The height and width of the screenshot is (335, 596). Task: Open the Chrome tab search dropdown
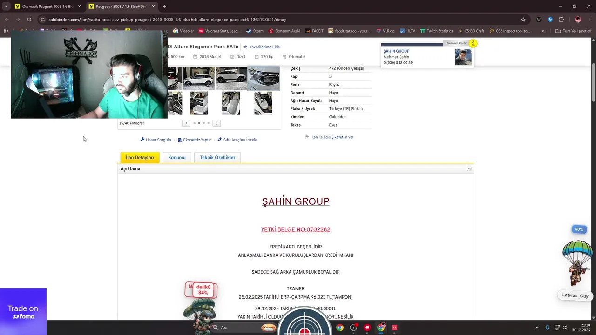(6, 7)
